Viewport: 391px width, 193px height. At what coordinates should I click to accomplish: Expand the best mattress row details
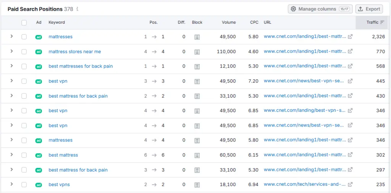[11, 154]
